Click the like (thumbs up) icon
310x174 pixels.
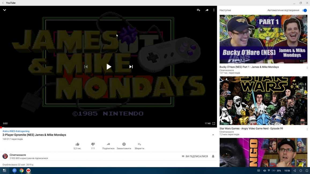[x=77, y=144]
